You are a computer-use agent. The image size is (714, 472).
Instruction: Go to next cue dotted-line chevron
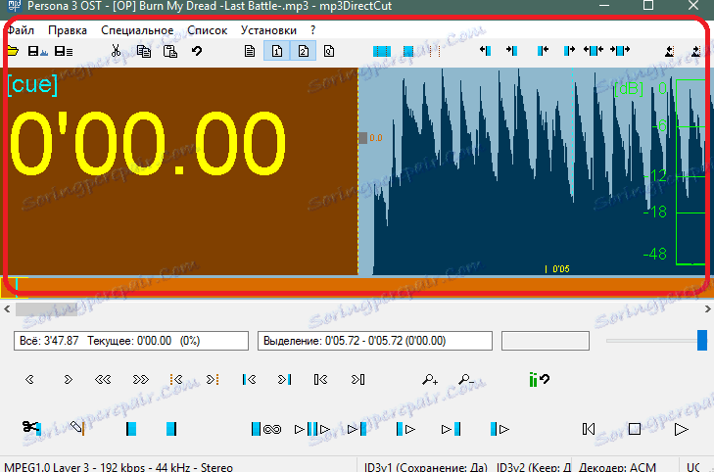pyautogui.click(x=213, y=379)
